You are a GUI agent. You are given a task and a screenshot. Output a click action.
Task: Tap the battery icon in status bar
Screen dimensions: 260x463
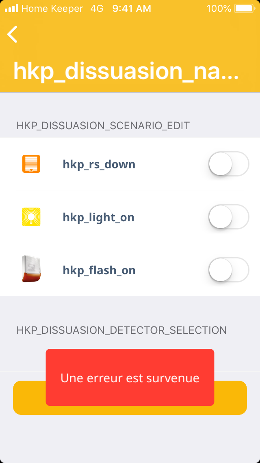coord(244,9)
